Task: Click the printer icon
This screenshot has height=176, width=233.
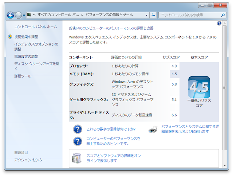Action: 153,129
